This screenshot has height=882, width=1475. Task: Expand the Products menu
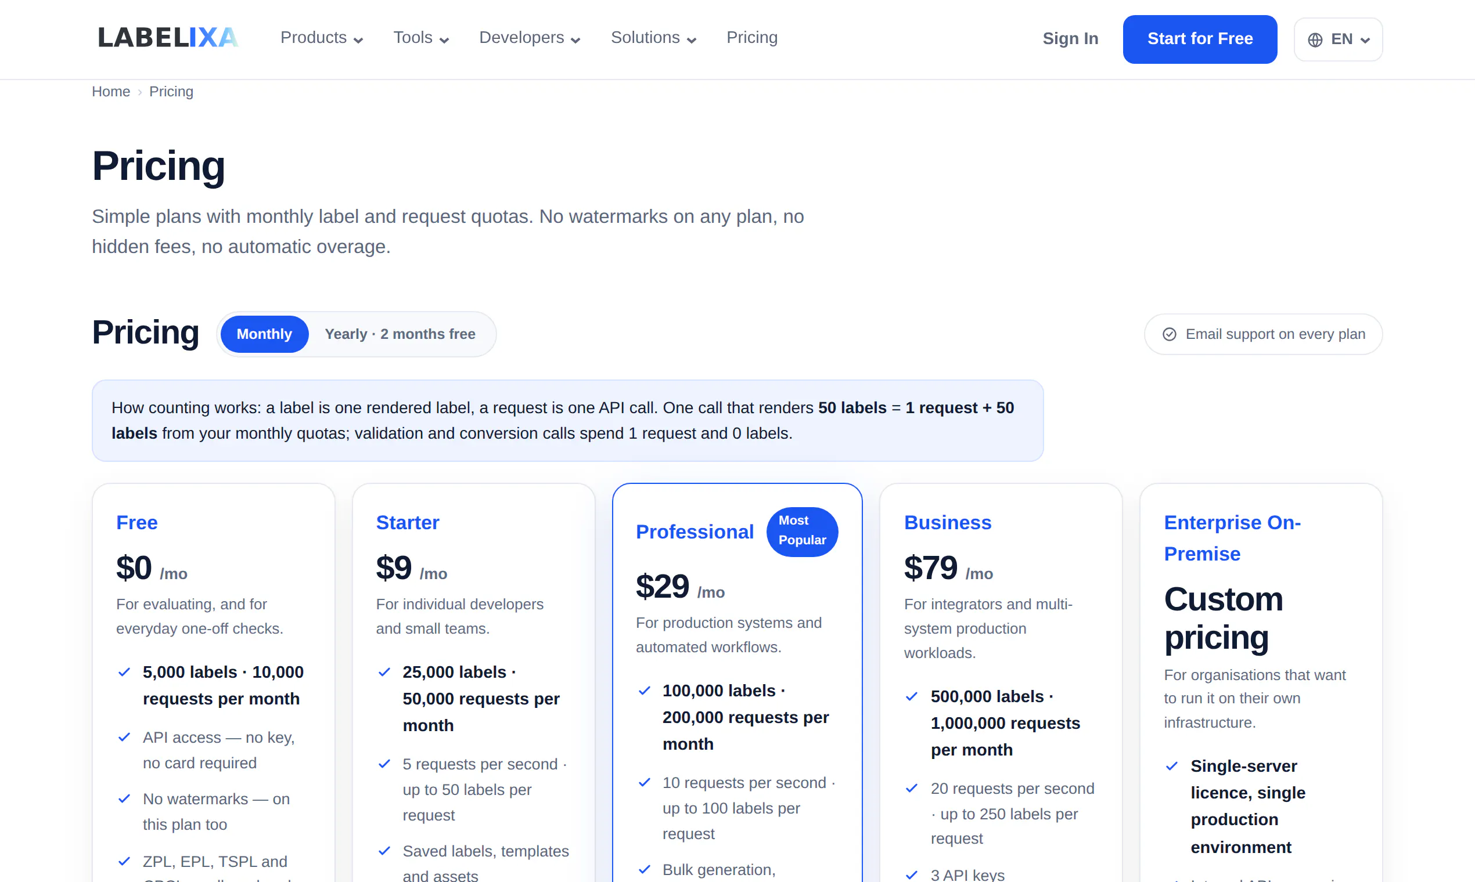[322, 38]
